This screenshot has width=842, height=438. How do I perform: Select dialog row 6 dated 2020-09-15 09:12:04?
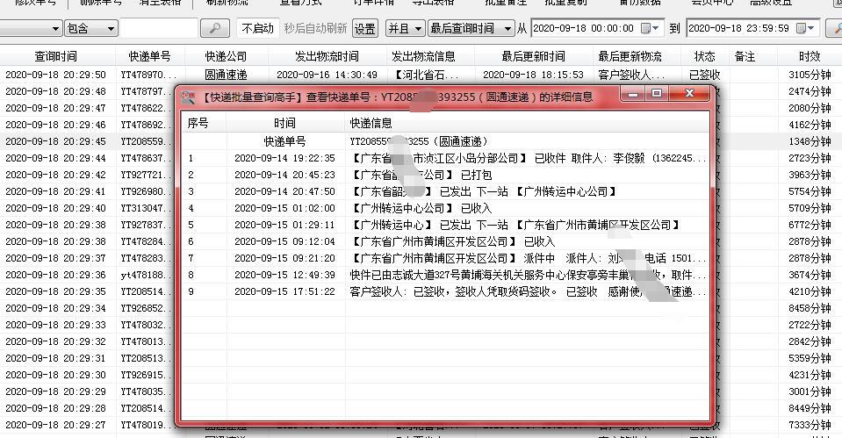pos(445,241)
